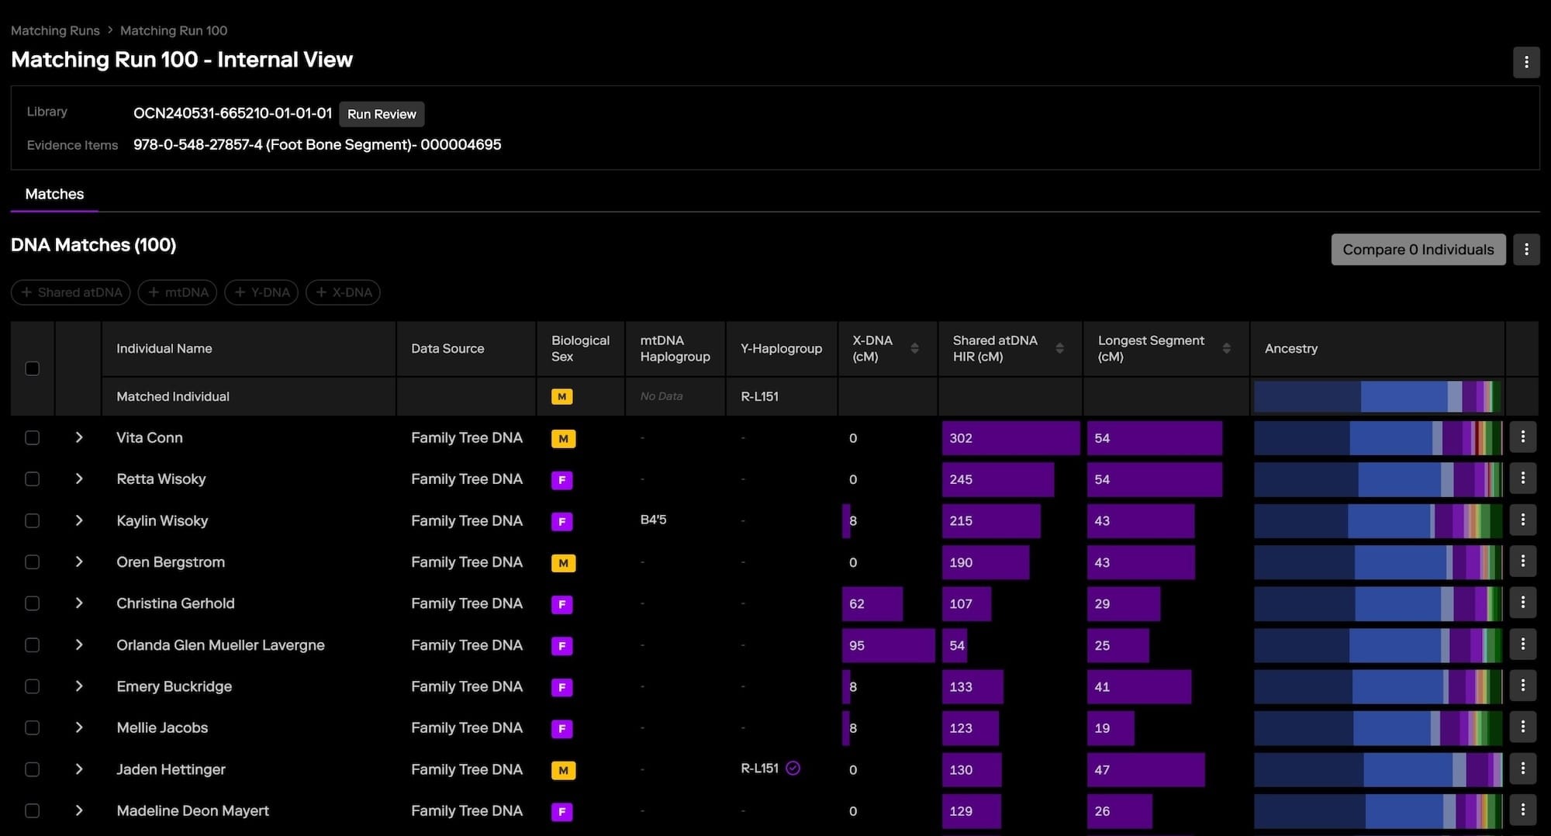Open row actions menu for Vita Conn
Viewport: 1551px width, 836px height.
(1522, 437)
